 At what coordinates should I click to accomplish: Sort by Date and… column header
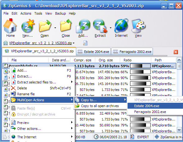coord(59,60)
